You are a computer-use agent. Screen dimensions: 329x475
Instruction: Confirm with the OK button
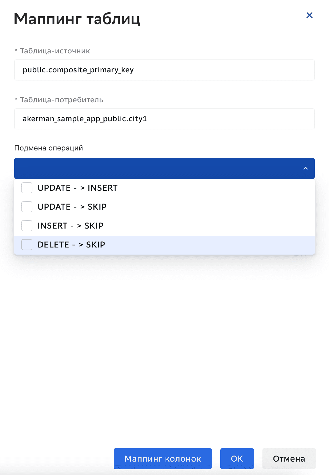click(x=237, y=458)
